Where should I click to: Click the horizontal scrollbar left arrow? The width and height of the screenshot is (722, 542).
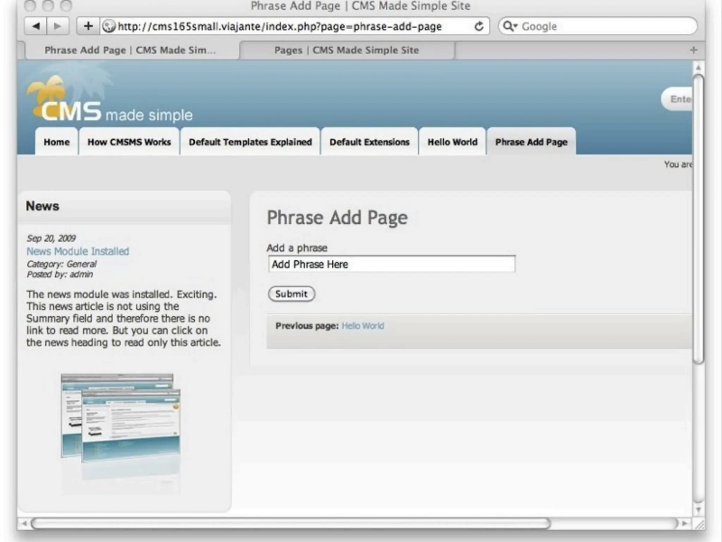tap(24, 523)
